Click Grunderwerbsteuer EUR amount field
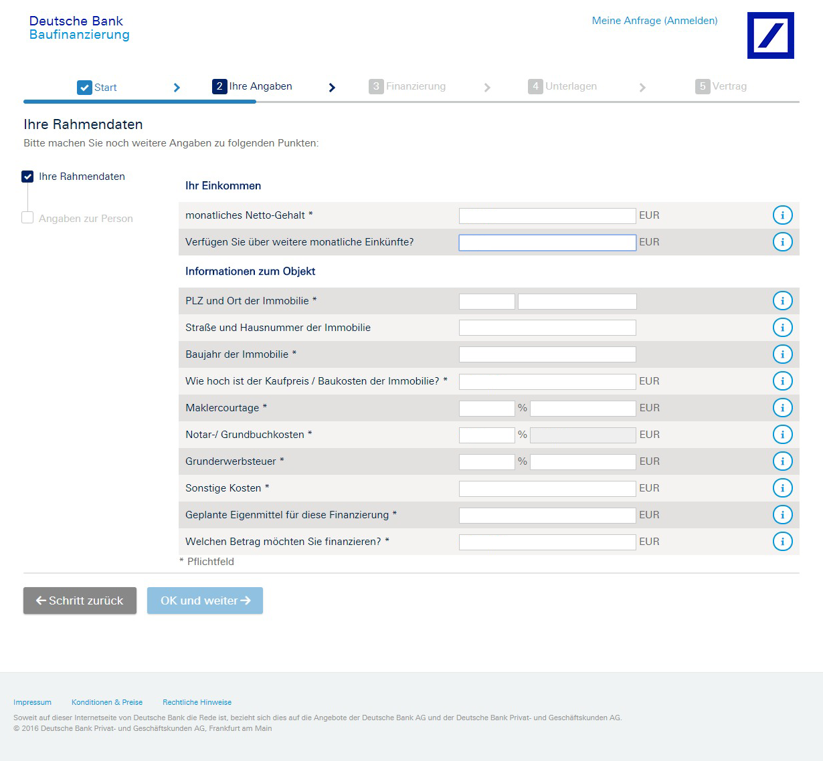Screen dimensions: 823x761 click(x=583, y=461)
